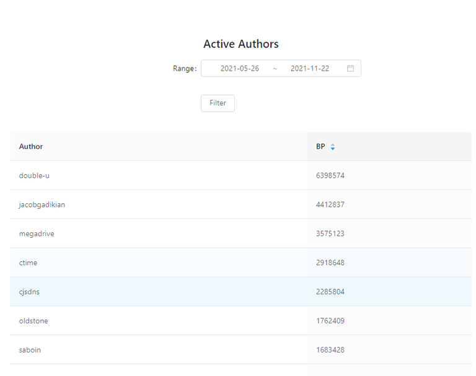The image size is (476, 376).
Task: Click BP value 2285804
Action: [330, 292]
